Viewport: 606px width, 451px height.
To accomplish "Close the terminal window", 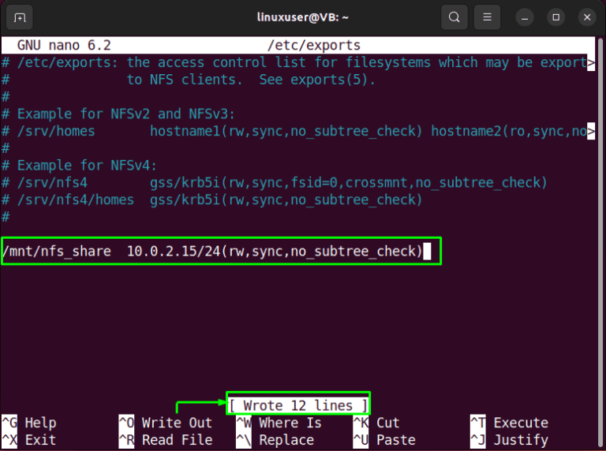I will click(585, 17).
